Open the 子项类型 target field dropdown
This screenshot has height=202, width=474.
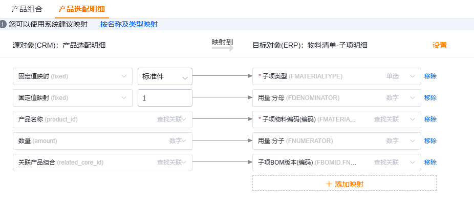coord(337,76)
